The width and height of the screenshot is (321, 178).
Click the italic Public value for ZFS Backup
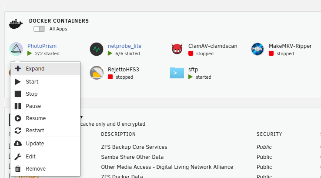(264, 147)
